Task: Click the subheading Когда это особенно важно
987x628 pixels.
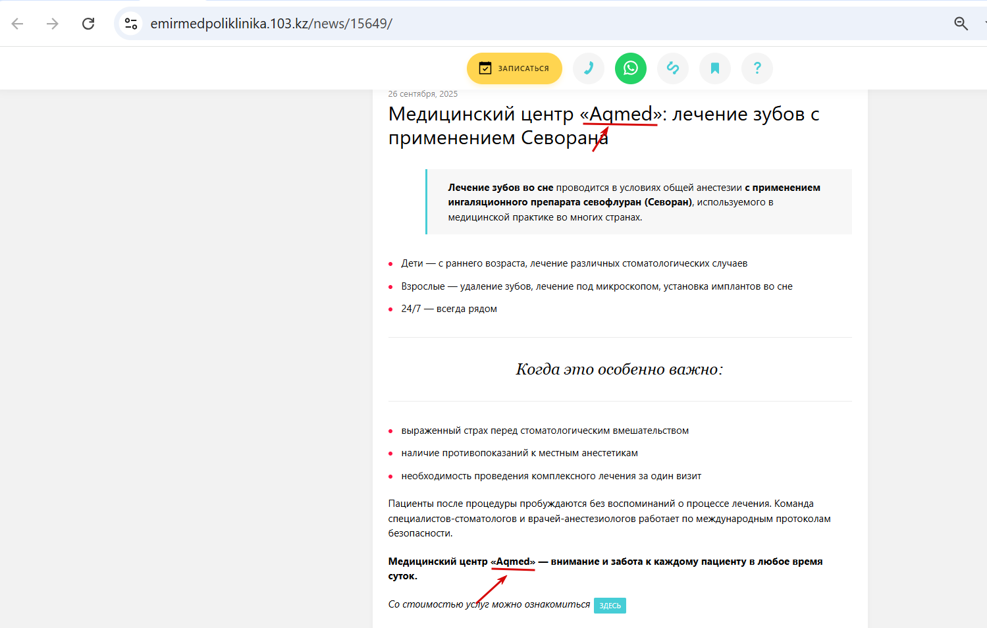Action: tap(620, 369)
